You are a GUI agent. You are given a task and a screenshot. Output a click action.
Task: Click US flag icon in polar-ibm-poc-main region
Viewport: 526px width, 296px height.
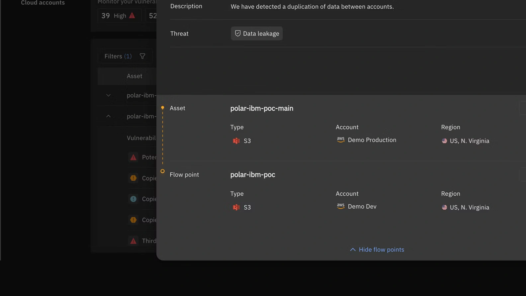(444, 141)
